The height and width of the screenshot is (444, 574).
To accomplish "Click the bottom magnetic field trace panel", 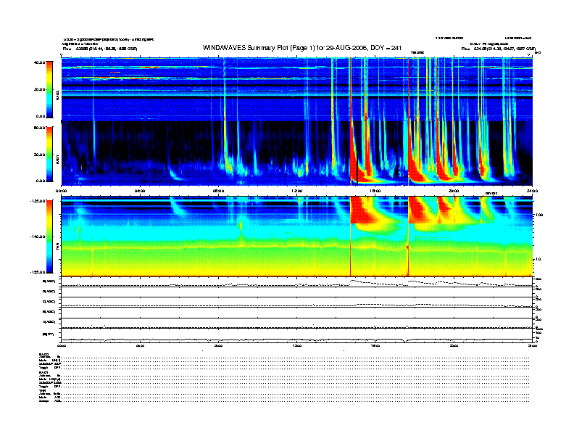I will click(x=296, y=335).
